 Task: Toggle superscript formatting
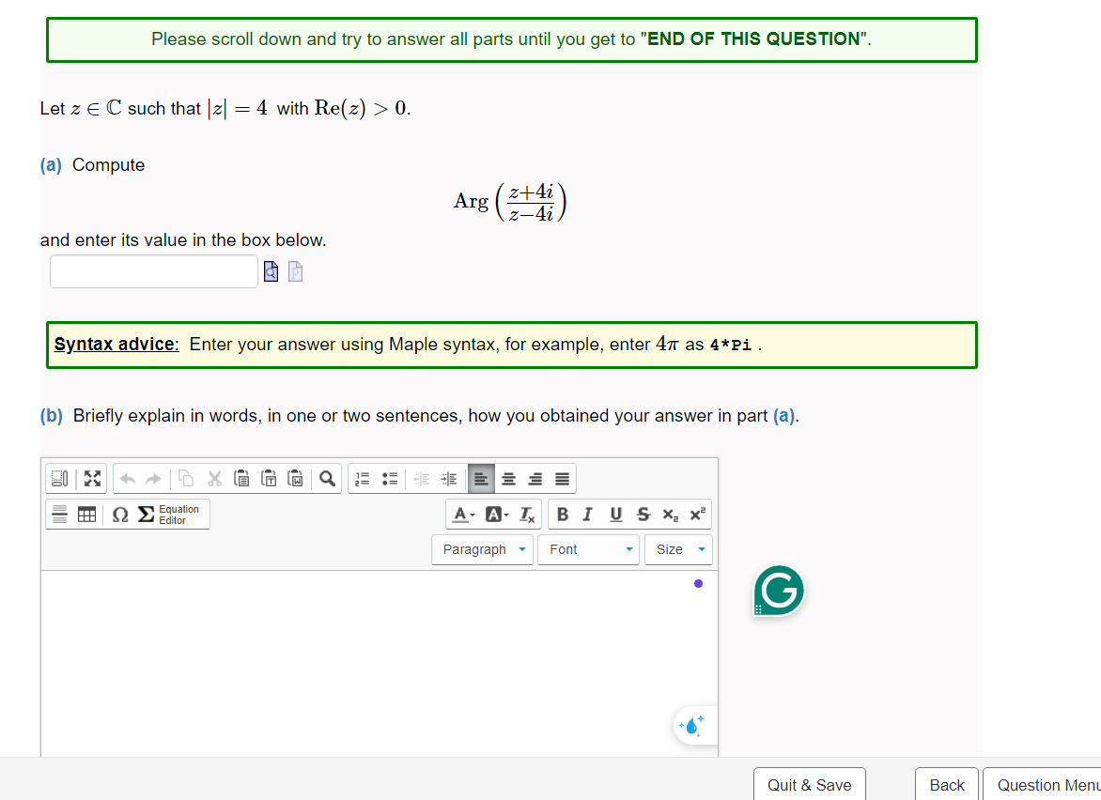pos(697,515)
